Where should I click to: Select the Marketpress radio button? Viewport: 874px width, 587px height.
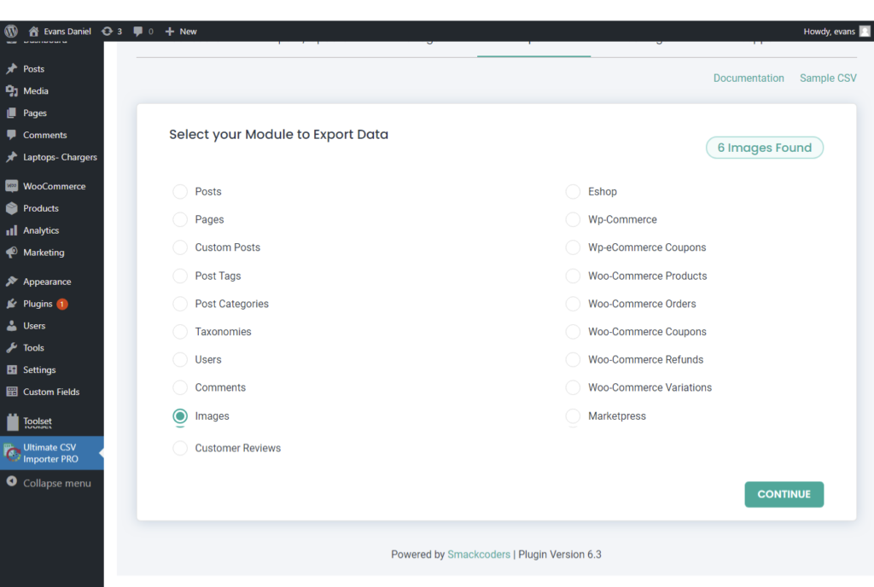(x=573, y=416)
